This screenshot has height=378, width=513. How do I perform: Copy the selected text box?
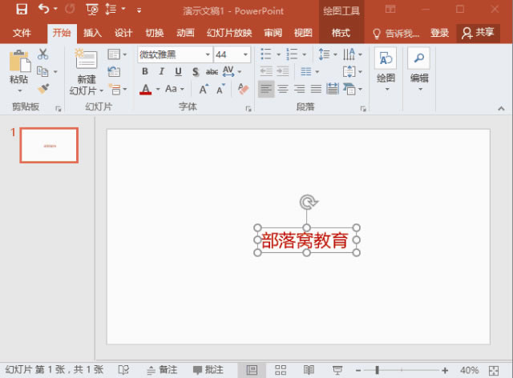pos(42,71)
